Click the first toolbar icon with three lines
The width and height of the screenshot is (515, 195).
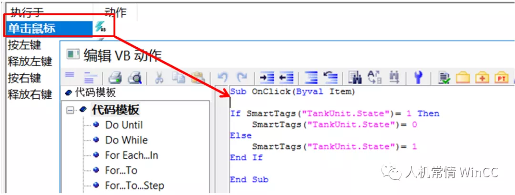70,76
